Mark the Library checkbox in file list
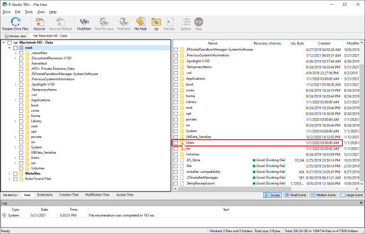Screen dimensions: 365x234 (x=176, y=102)
